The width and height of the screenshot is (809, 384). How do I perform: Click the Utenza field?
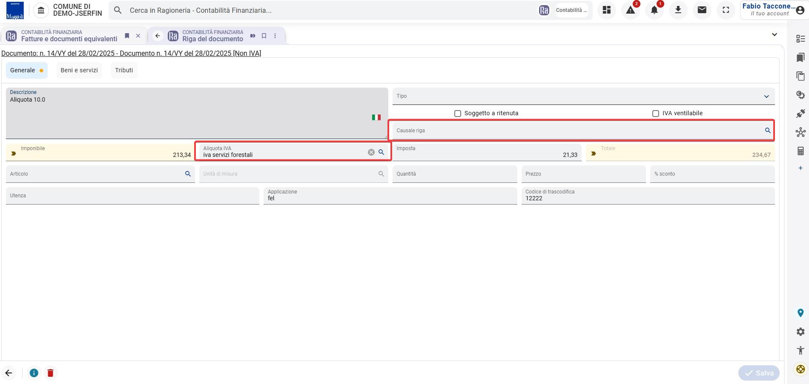[132, 196]
